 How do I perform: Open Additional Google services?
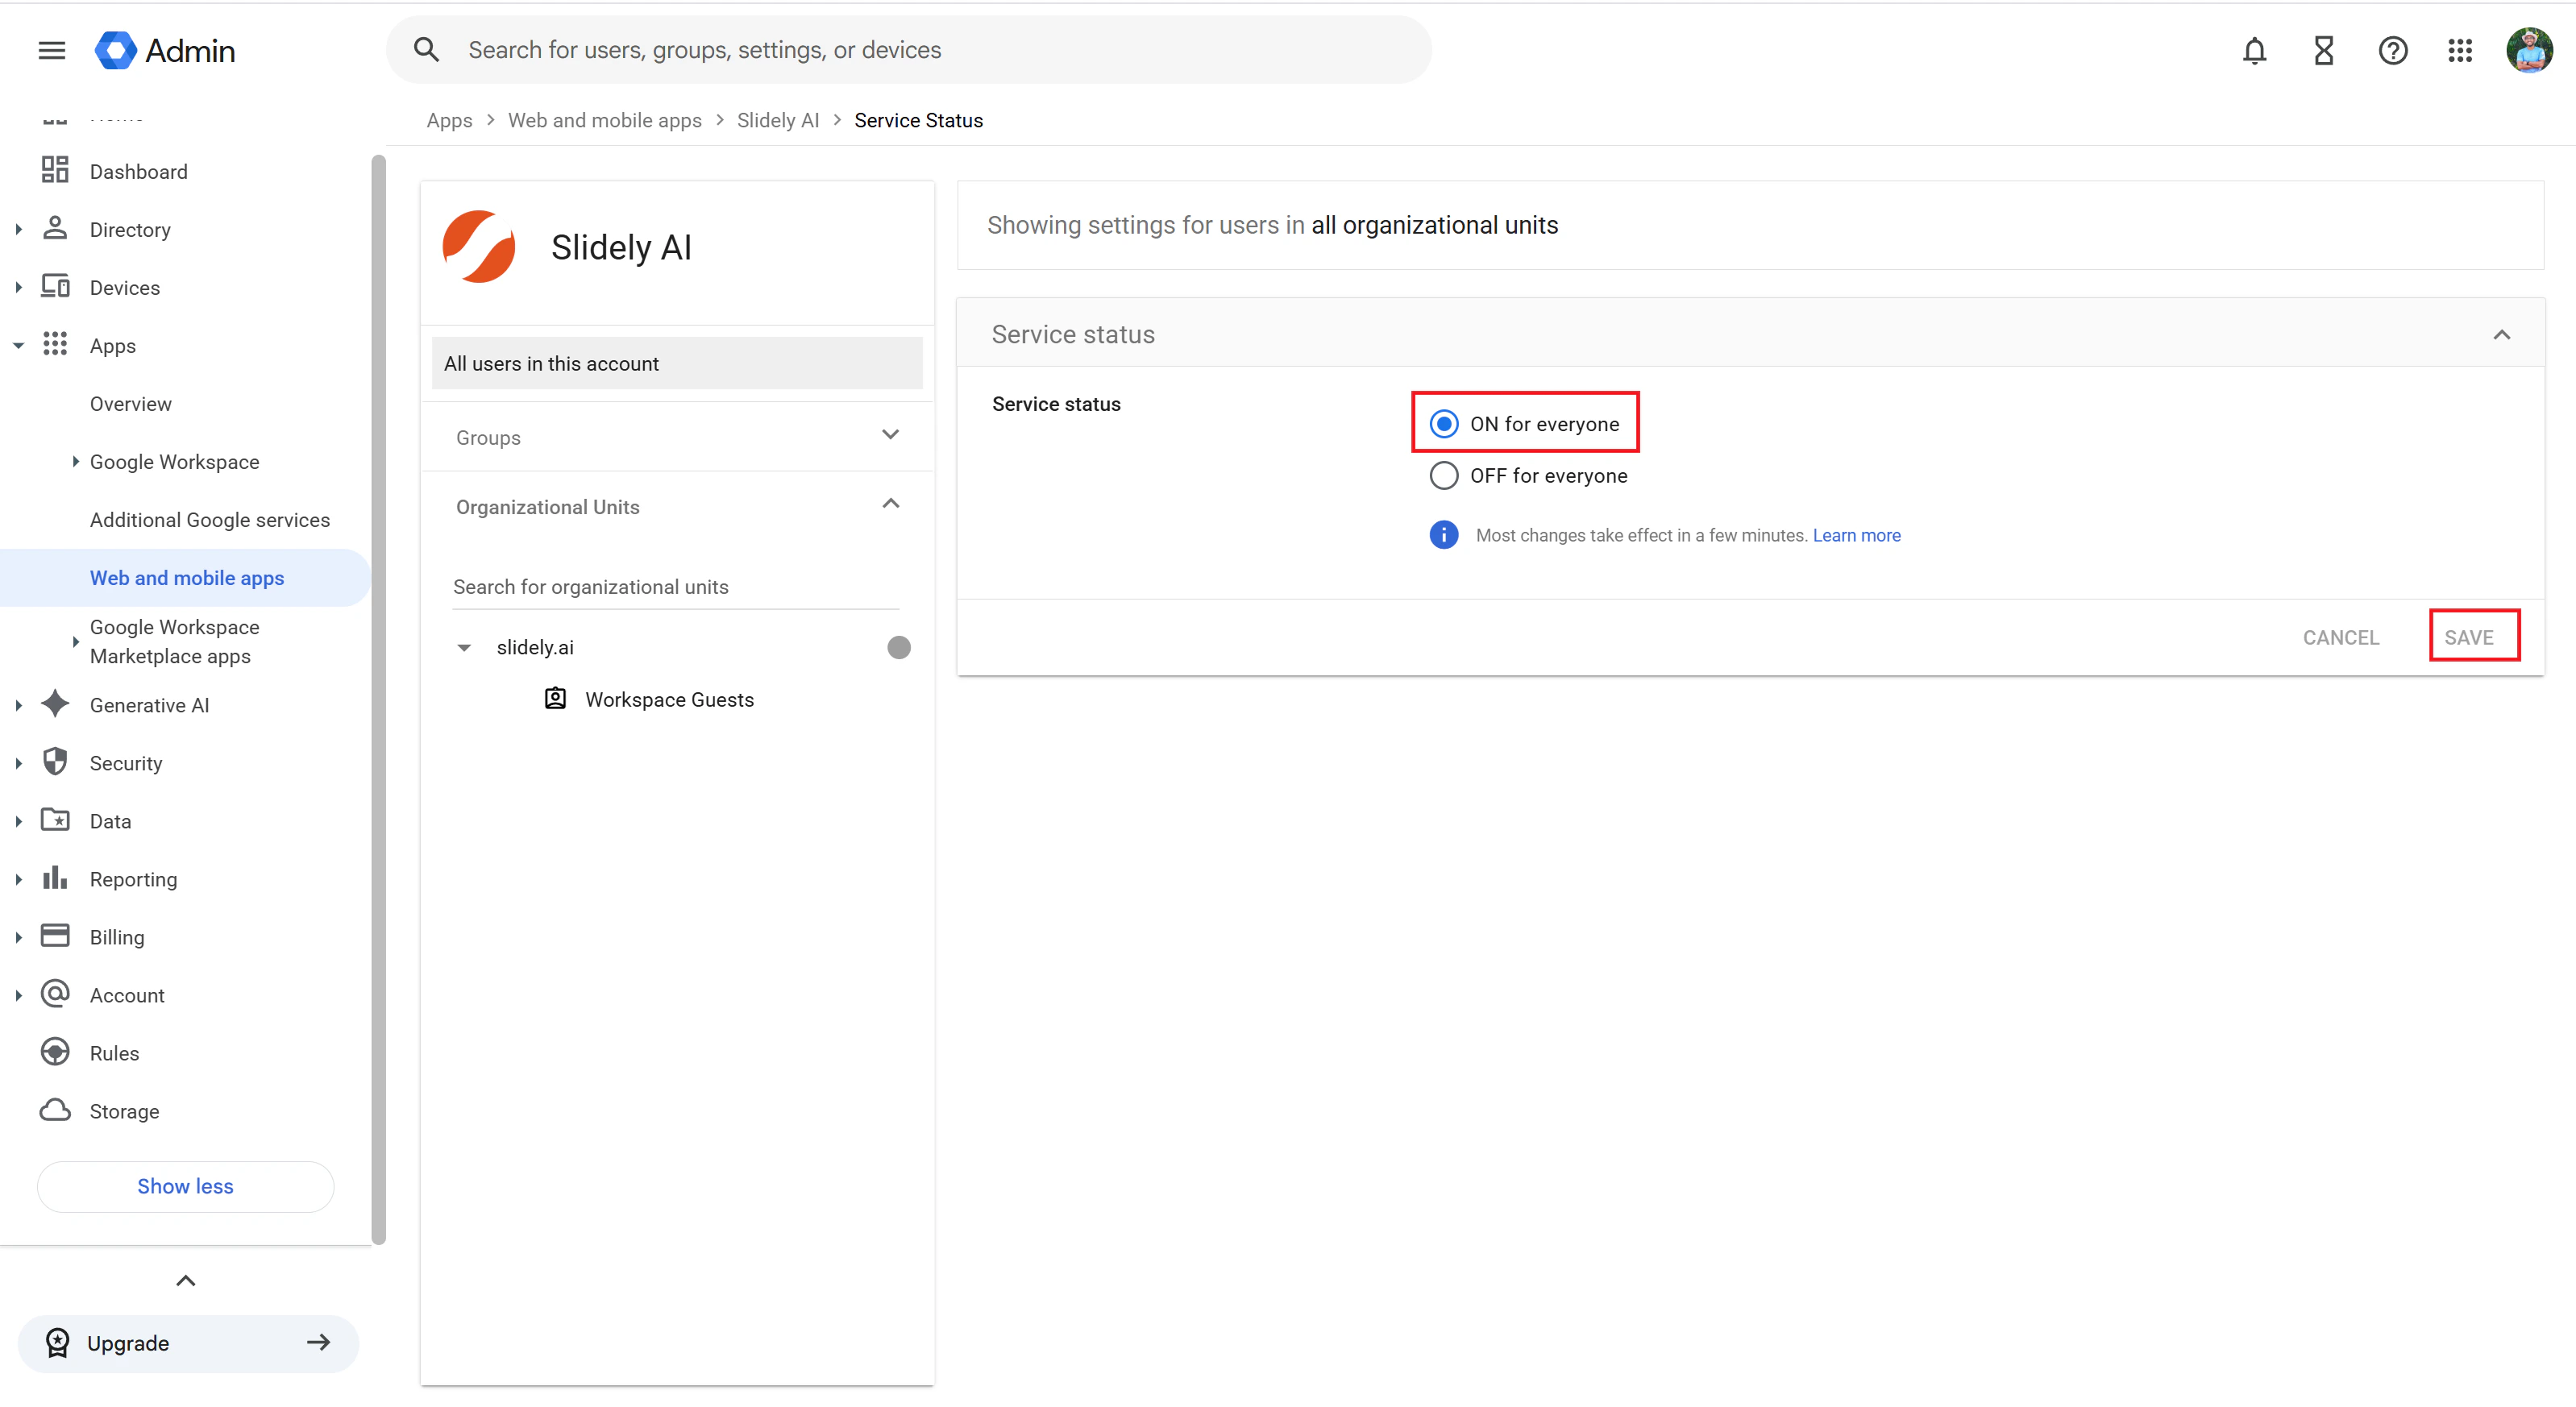tap(209, 519)
